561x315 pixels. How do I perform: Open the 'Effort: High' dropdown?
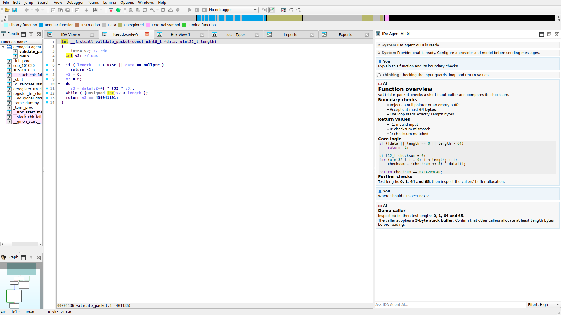543,305
